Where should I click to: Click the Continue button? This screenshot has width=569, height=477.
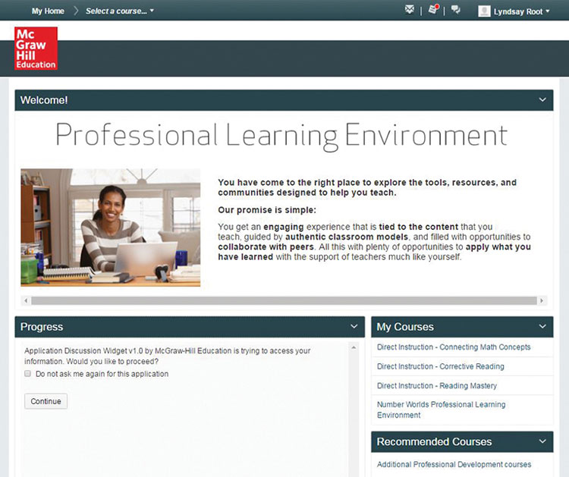pos(46,401)
